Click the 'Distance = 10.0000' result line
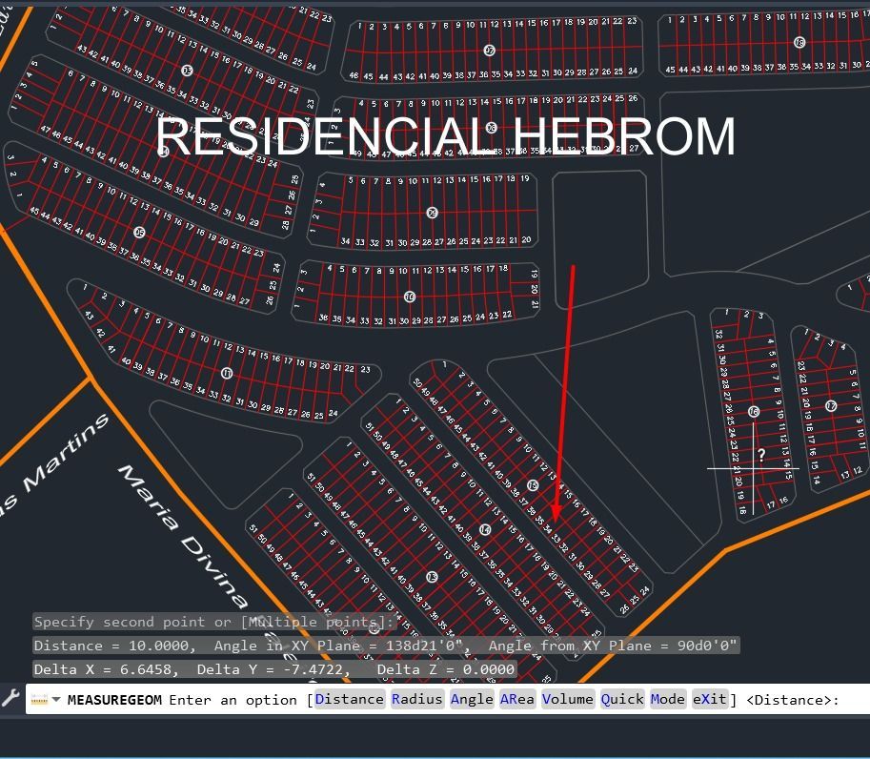Image resolution: width=870 pixels, height=759 pixels. (x=386, y=646)
